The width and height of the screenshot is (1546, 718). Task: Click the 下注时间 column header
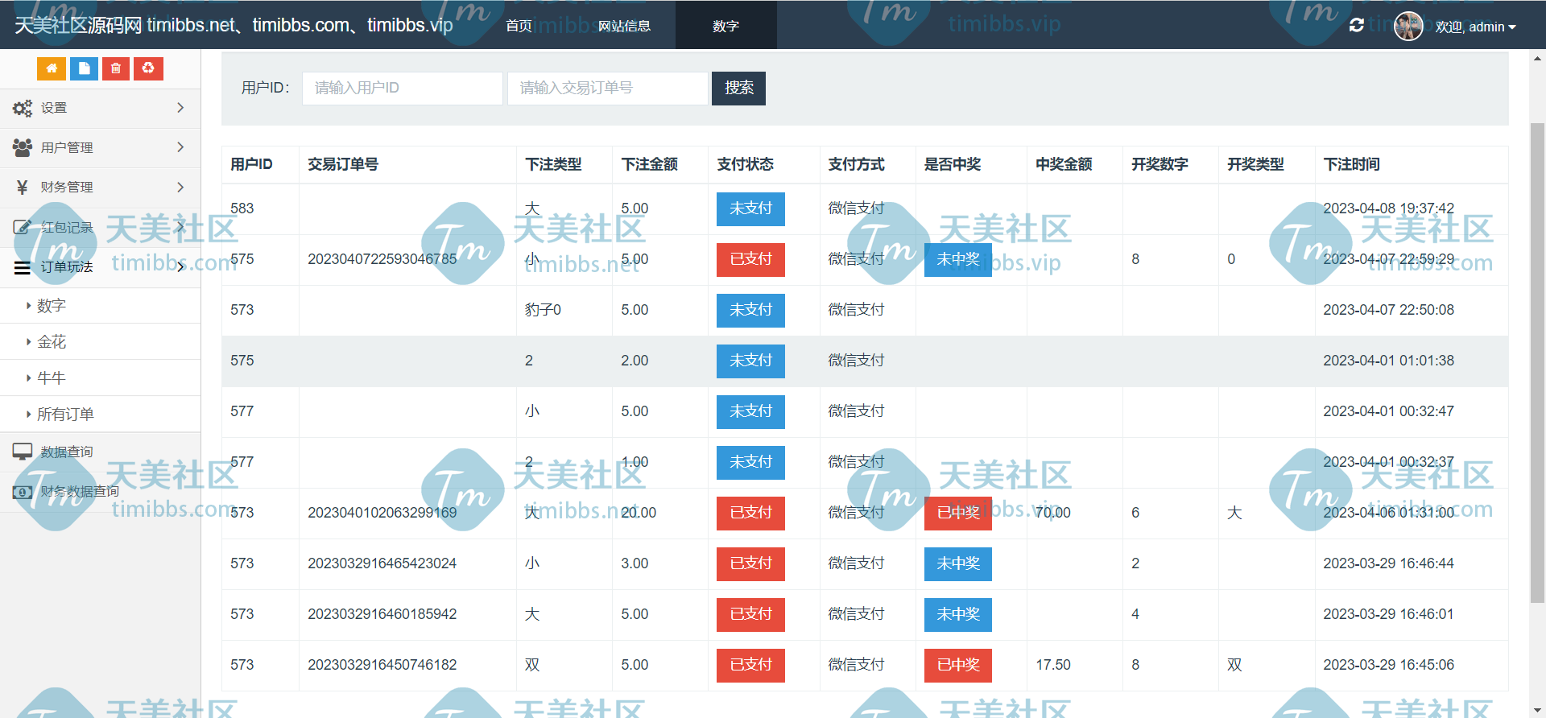1351,164
